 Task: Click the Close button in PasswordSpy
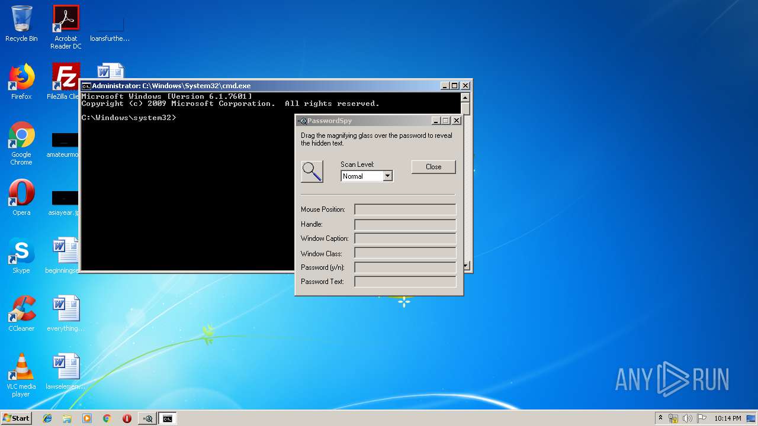pos(433,167)
